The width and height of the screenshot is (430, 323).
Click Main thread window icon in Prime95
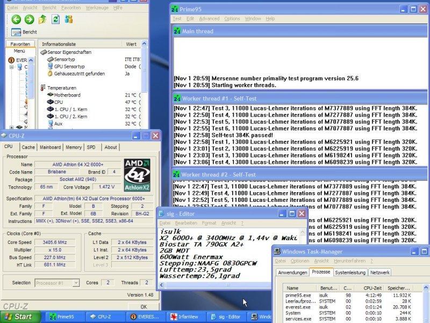coord(177,31)
